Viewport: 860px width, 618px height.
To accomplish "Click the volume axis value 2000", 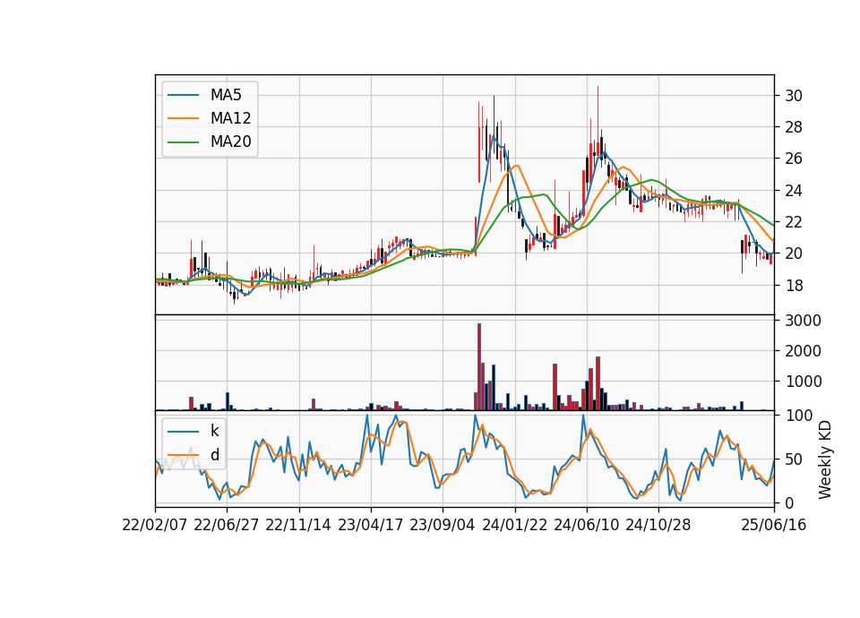I will pyautogui.click(x=803, y=351).
